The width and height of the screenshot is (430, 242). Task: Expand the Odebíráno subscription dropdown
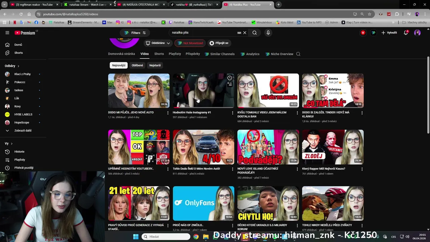[x=158, y=43]
